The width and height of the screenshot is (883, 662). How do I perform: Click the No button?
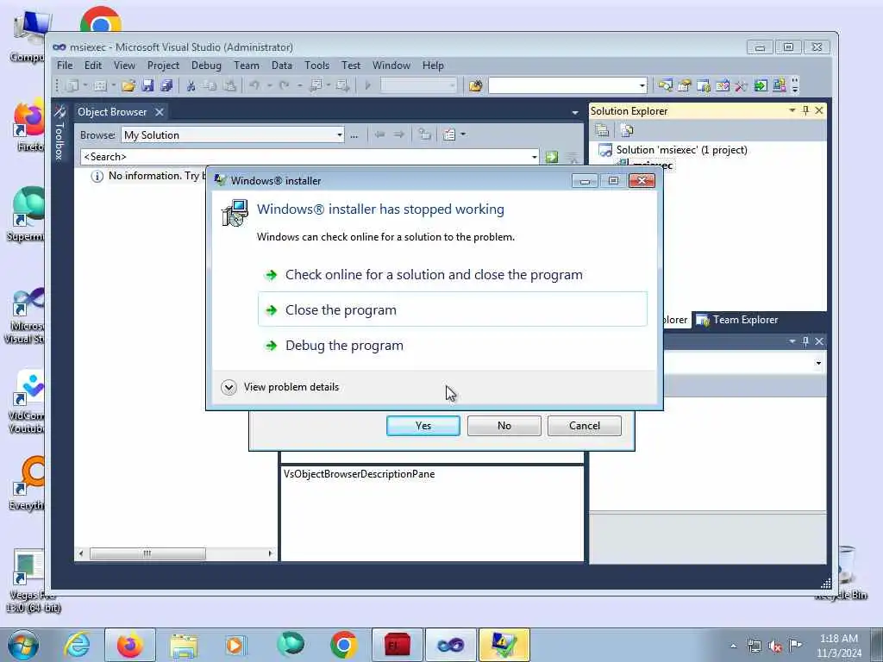(x=504, y=426)
